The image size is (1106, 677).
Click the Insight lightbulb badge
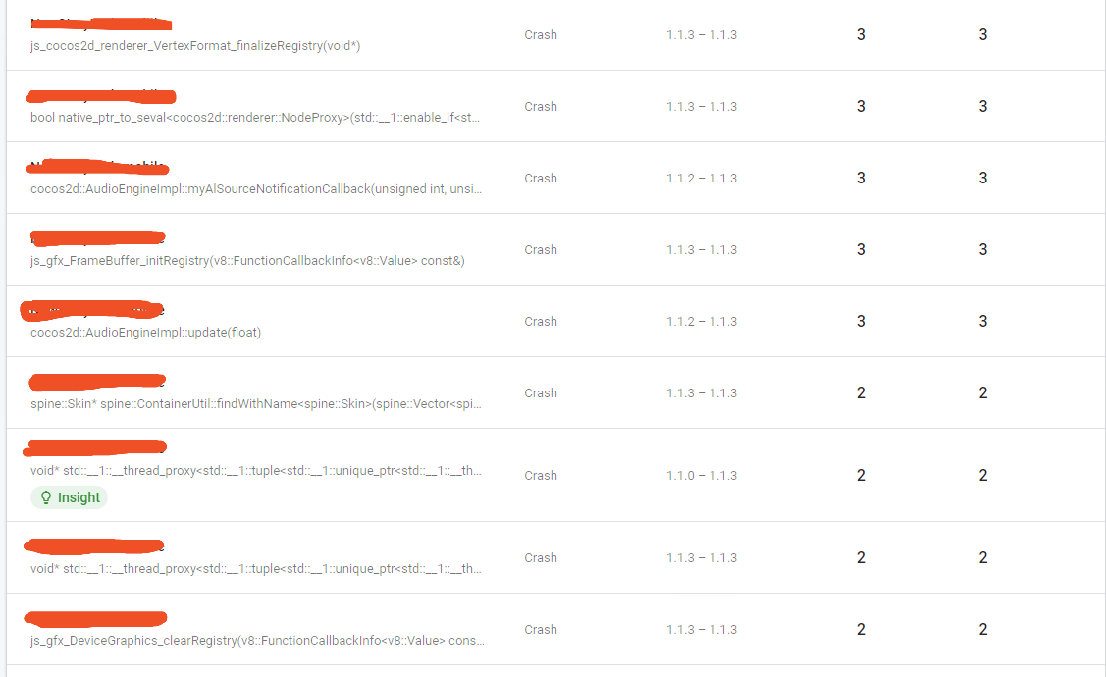click(x=69, y=497)
